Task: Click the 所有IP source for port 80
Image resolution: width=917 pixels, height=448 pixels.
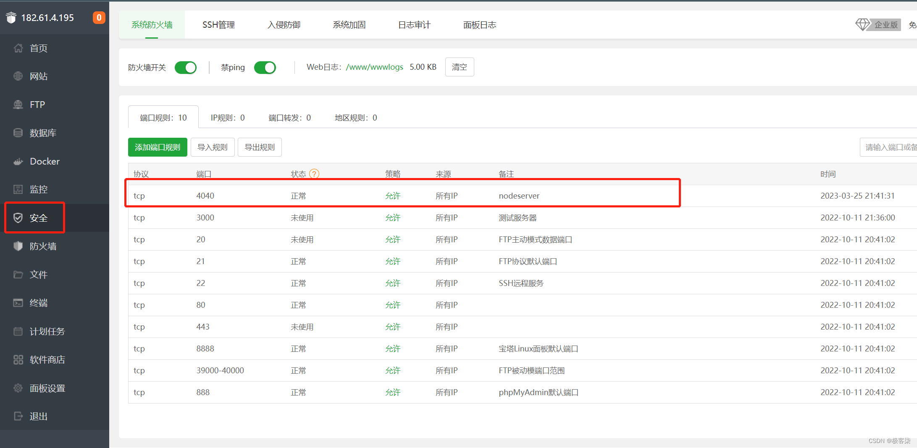Action: (447, 305)
